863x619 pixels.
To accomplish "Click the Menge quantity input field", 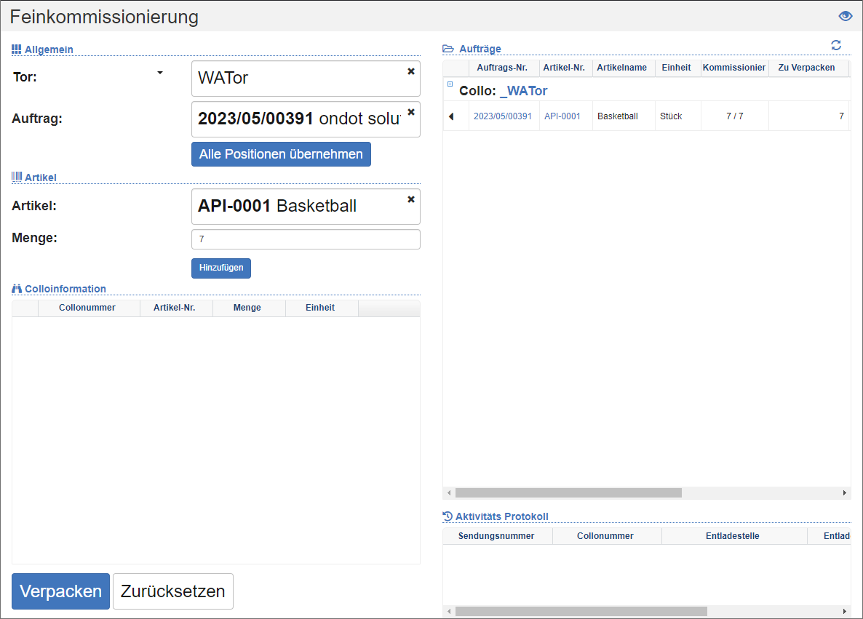I will 306,239.
